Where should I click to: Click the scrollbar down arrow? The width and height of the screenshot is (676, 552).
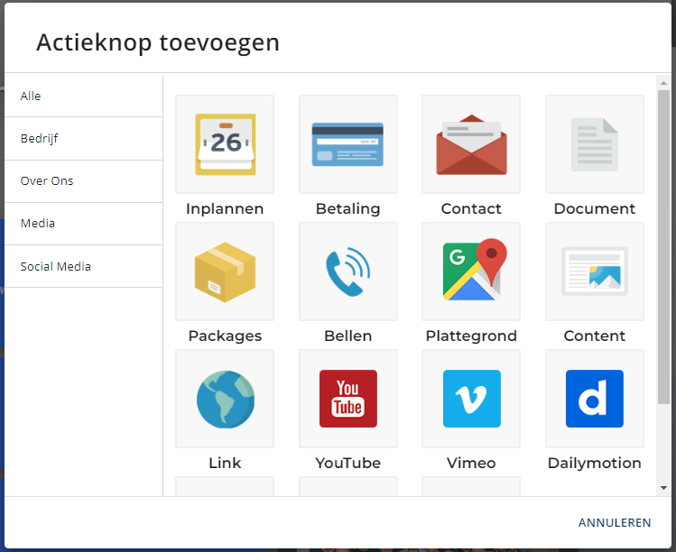663,488
